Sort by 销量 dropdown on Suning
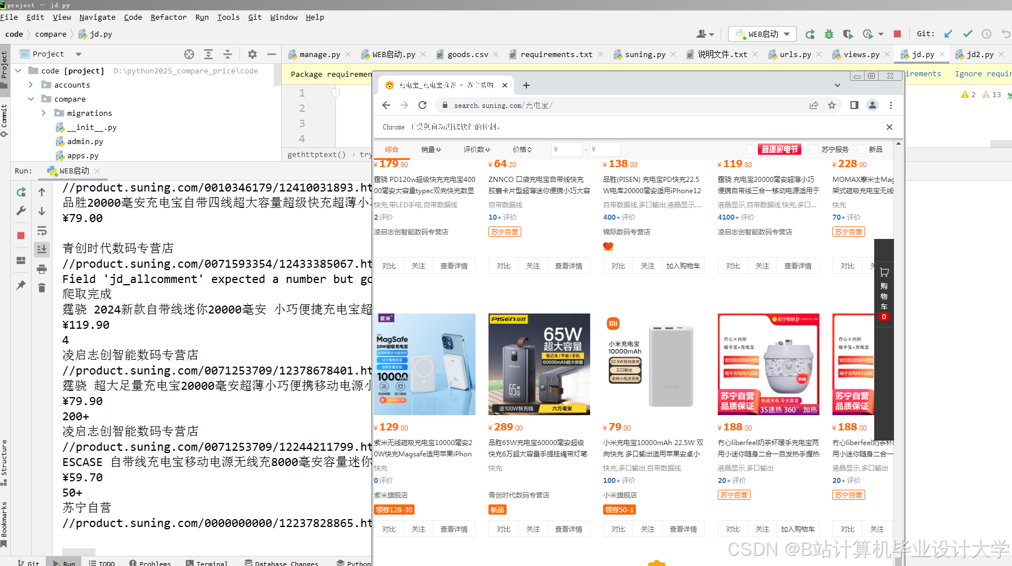This screenshot has height=566, width=1012. pyautogui.click(x=431, y=150)
